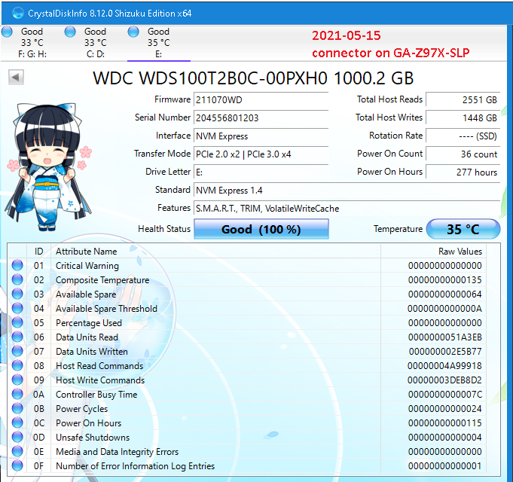
Task: Click status orb for E: disk
Action: coord(133,32)
